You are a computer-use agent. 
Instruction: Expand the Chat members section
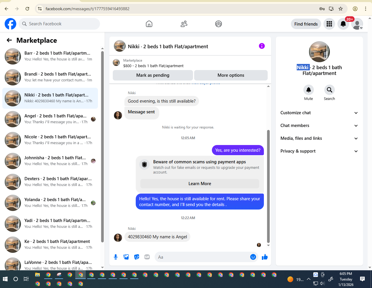pos(319,126)
